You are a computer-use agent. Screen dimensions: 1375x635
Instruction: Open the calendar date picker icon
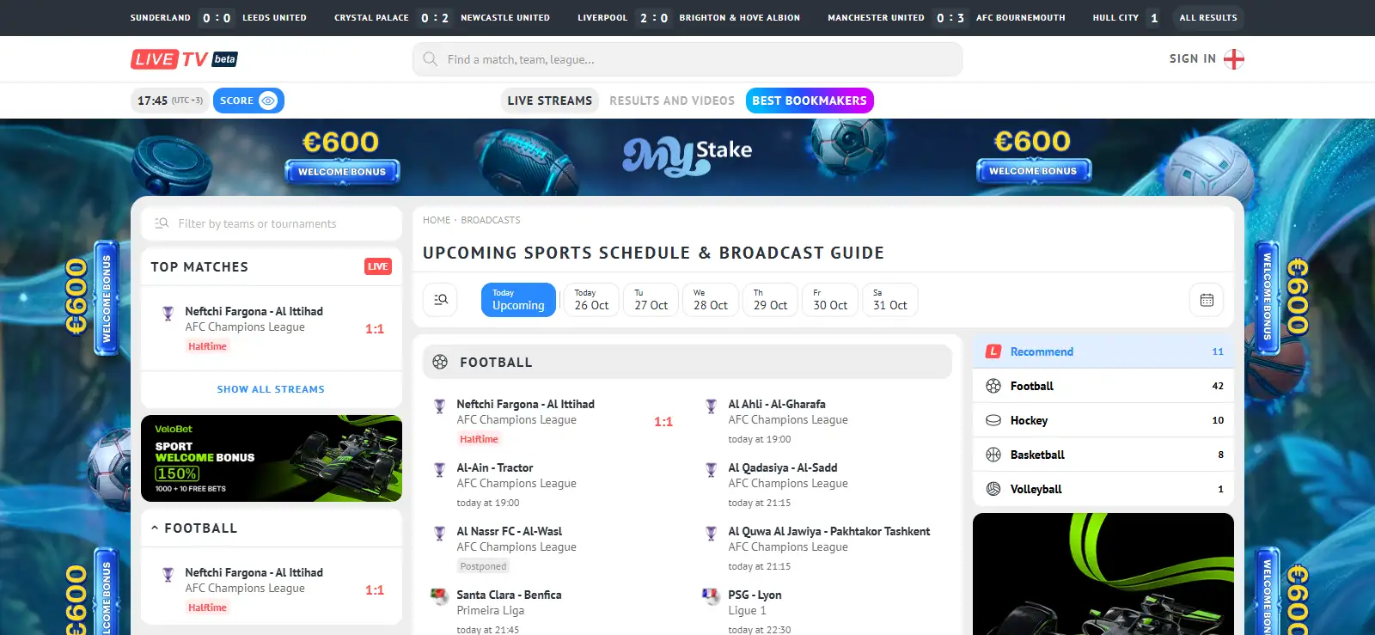pyautogui.click(x=1207, y=300)
